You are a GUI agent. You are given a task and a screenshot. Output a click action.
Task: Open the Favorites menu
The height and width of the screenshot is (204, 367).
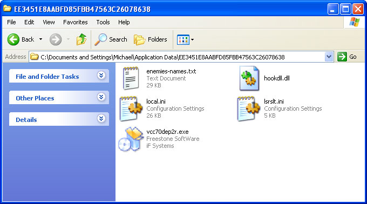click(76, 22)
